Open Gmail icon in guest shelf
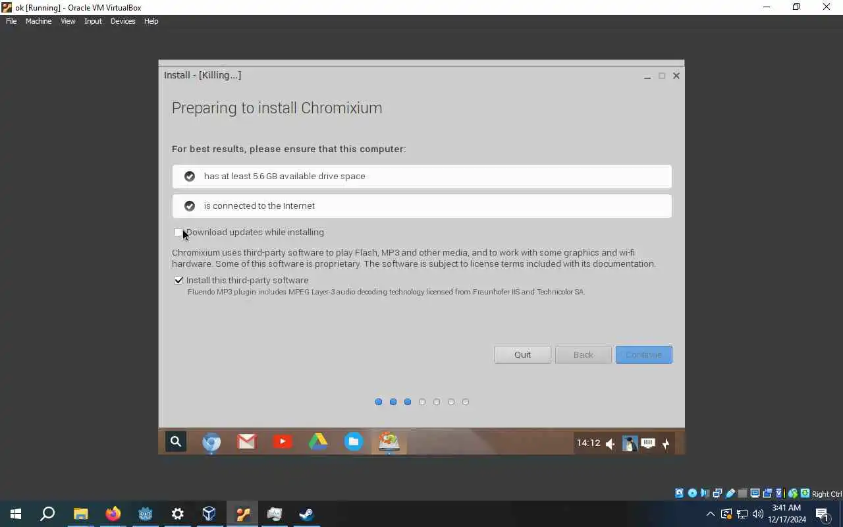843x527 pixels. (246, 442)
